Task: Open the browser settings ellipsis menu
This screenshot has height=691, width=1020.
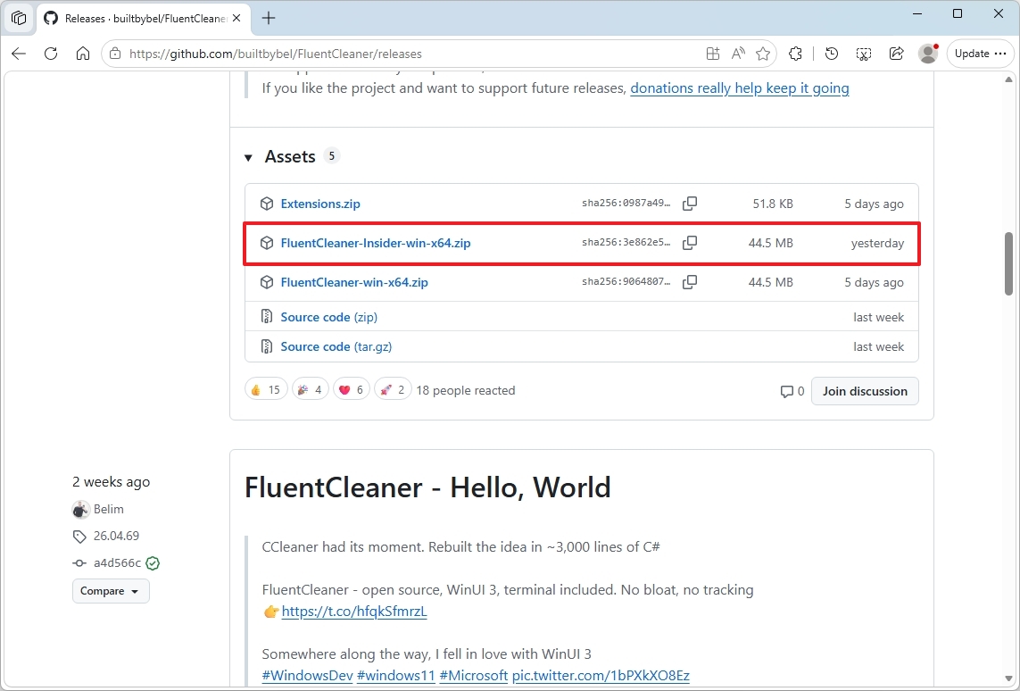Action: pos(1000,54)
